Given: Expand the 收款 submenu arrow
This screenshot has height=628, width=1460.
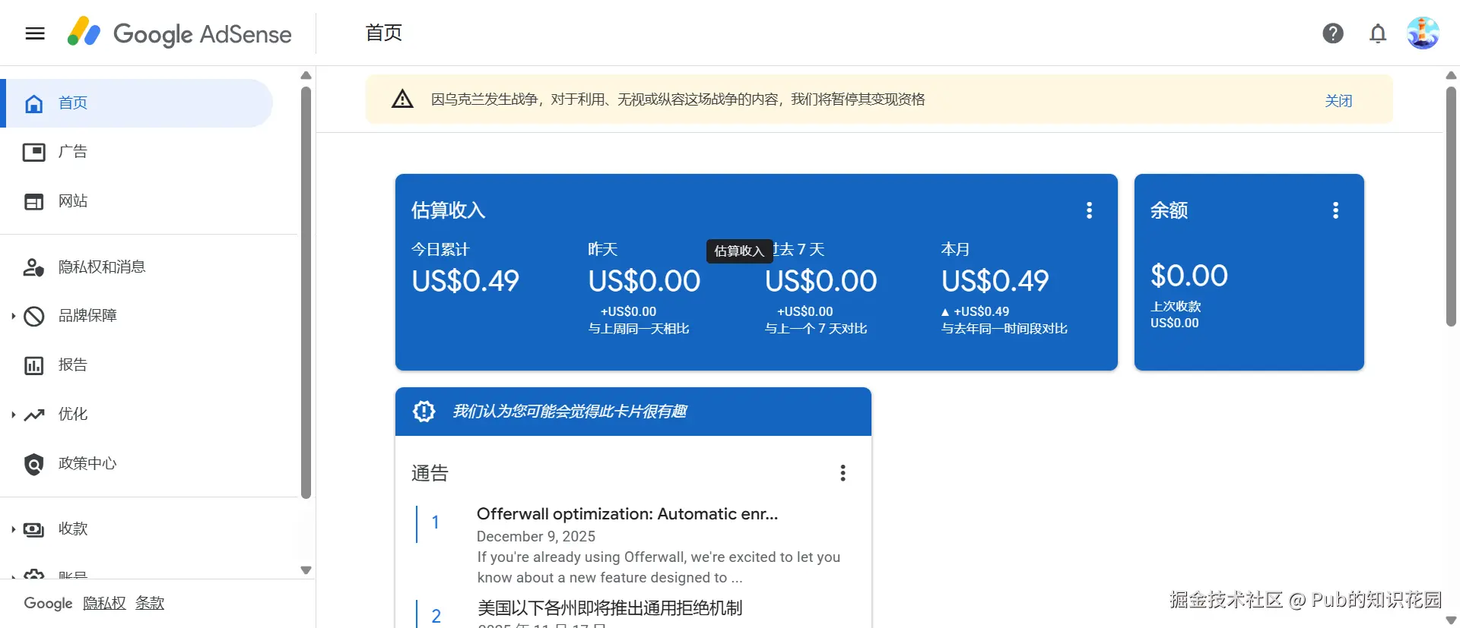Looking at the screenshot, I should pyautogui.click(x=13, y=529).
